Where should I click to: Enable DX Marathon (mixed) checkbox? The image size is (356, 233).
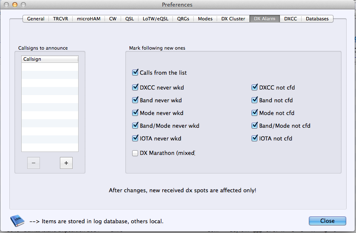coord(136,153)
